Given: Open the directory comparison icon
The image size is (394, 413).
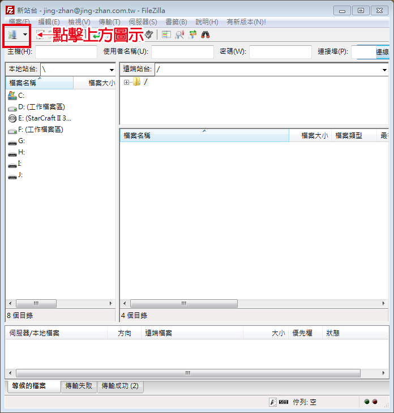Looking at the screenshot, I should pos(166,35).
